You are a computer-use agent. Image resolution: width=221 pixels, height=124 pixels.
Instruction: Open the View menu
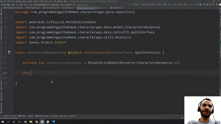13,1
